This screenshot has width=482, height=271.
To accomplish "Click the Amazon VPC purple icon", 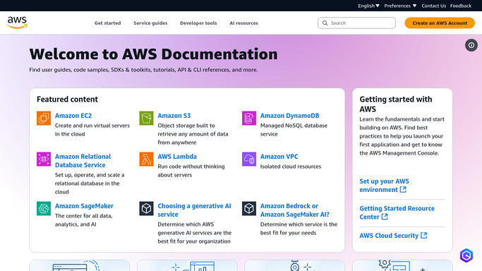I will pos(249,159).
